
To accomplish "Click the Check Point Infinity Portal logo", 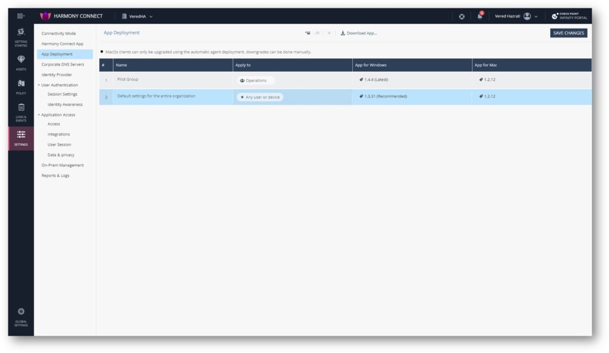I will click(x=569, y=16).
